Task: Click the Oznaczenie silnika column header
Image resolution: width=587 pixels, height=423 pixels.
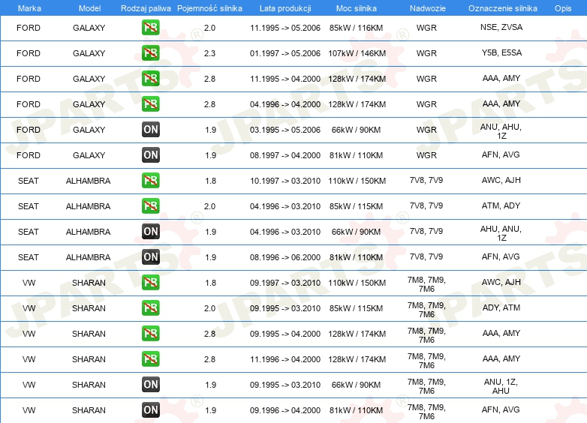Action: click(x=502, y=8)
